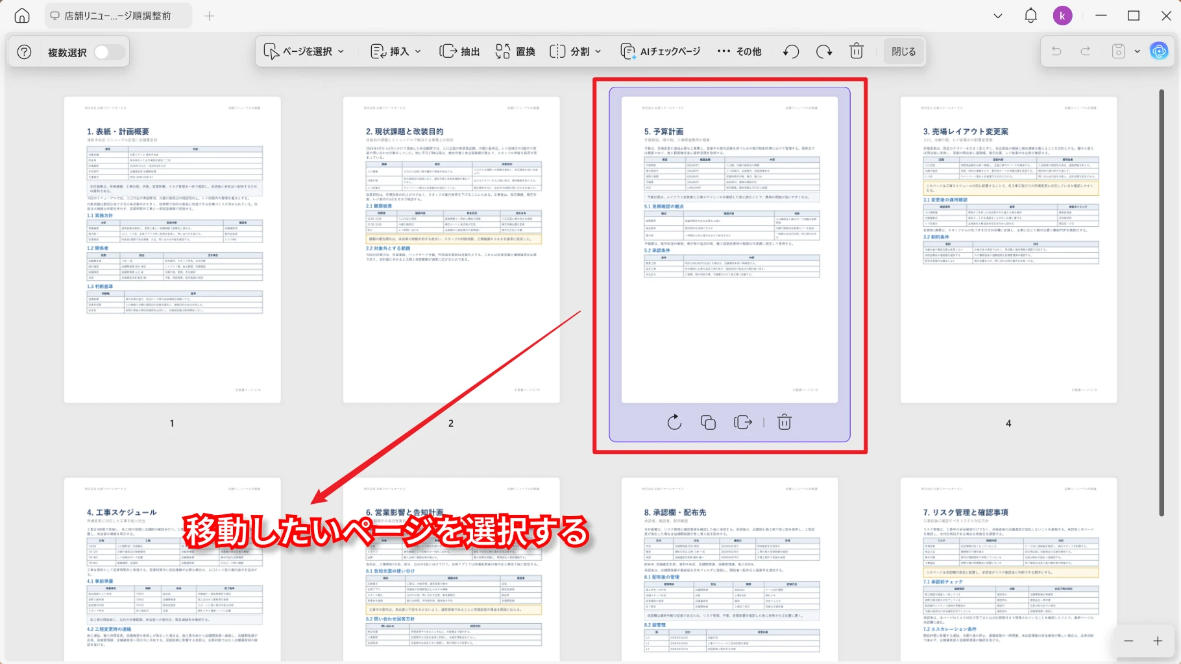1181x664 pixels.
Task: Open a new tab with plus
Action: (209, 16)
